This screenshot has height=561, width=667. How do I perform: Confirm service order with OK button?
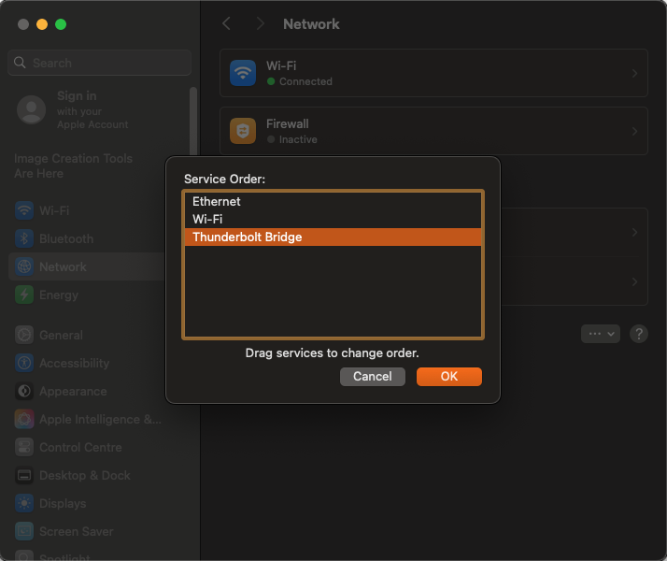[x=448, y=377]
